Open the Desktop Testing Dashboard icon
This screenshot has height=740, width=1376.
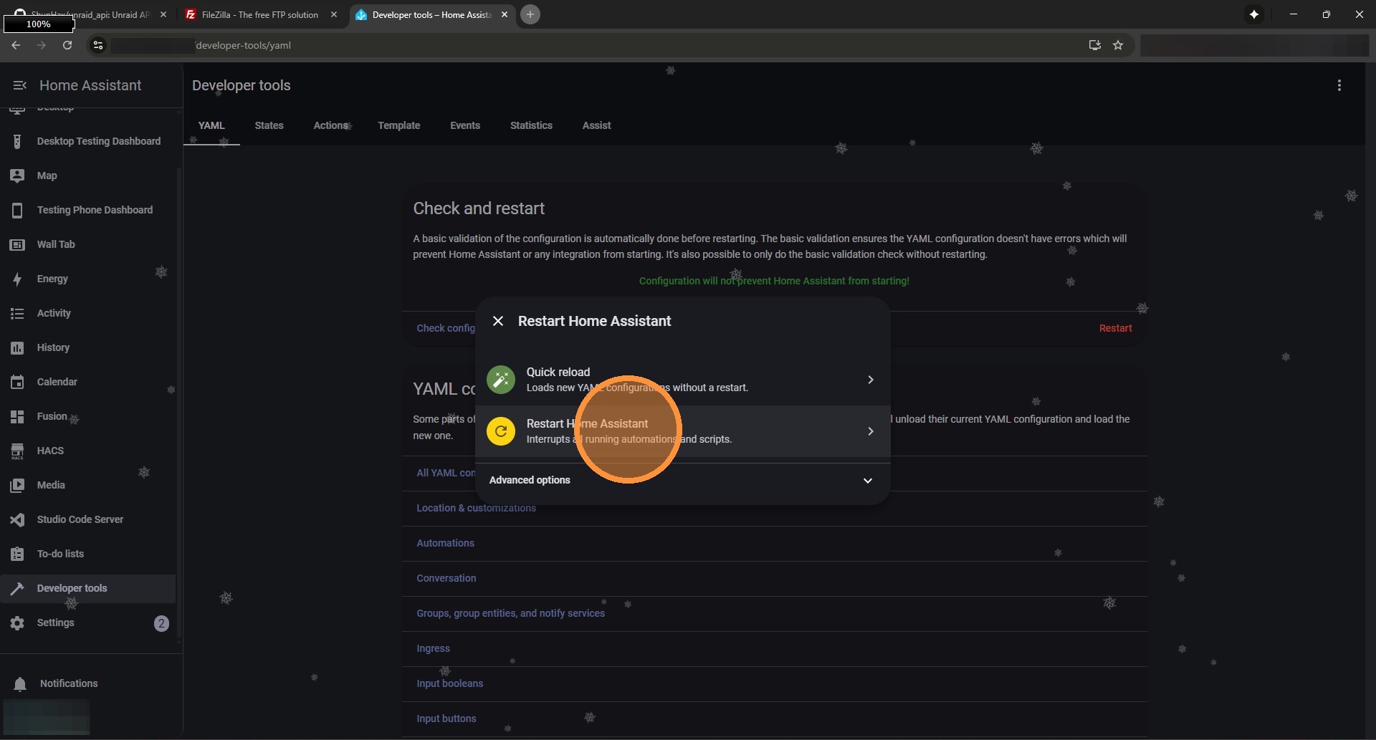tap(17, 141)
